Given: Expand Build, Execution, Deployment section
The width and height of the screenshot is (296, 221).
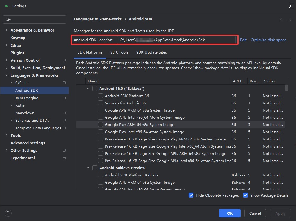Looking at the screenshot, I should tap(7, 68).
